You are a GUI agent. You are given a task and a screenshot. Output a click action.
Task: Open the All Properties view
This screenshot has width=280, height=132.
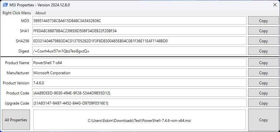tap(16, 120)
